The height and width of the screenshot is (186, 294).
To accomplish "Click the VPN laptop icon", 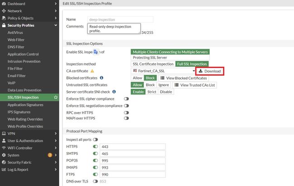I will click(4, 134).
